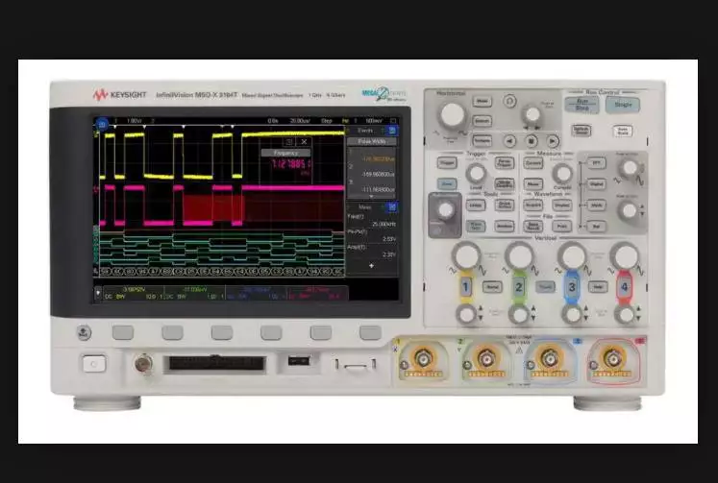Open the Horiz menu key

point(483,101)
